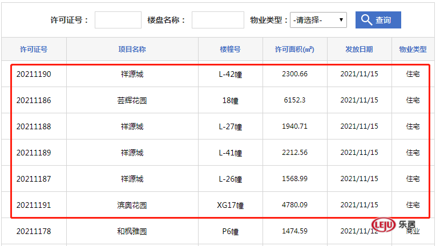Click date 2021/11/15 in row 20211189
Image resolution: width=436 pixels, height=246 pixels.
click(360, 152)
